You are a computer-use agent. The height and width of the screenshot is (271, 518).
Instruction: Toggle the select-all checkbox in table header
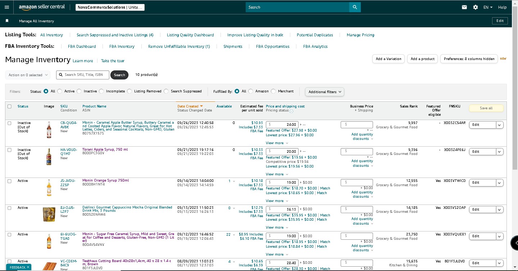(9, 106)
